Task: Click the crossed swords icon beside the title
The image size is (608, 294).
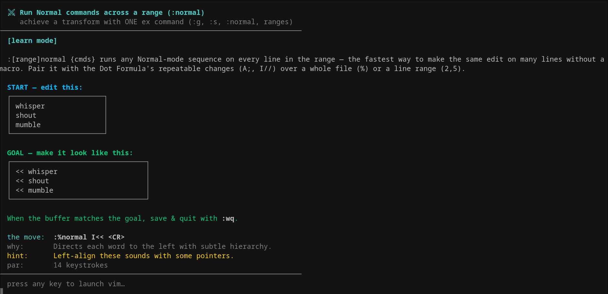Action: pos(11,13)
